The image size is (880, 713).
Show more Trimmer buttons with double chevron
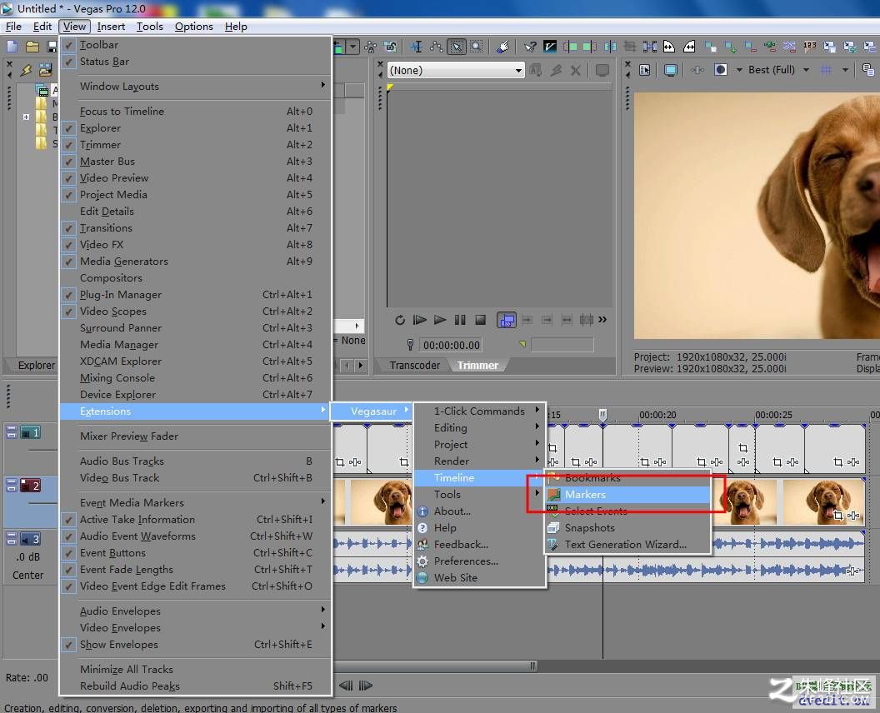click(x=602, y=319)
